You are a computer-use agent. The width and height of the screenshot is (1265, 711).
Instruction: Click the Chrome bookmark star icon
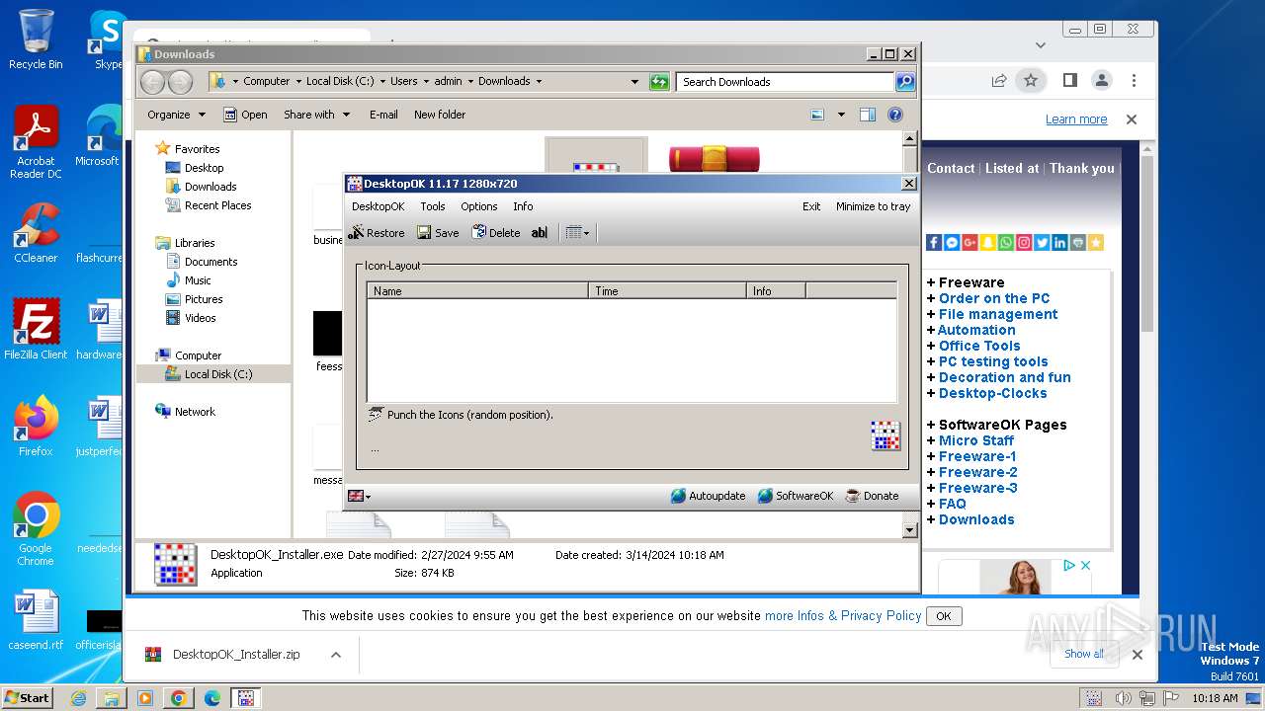point(1031,80)
